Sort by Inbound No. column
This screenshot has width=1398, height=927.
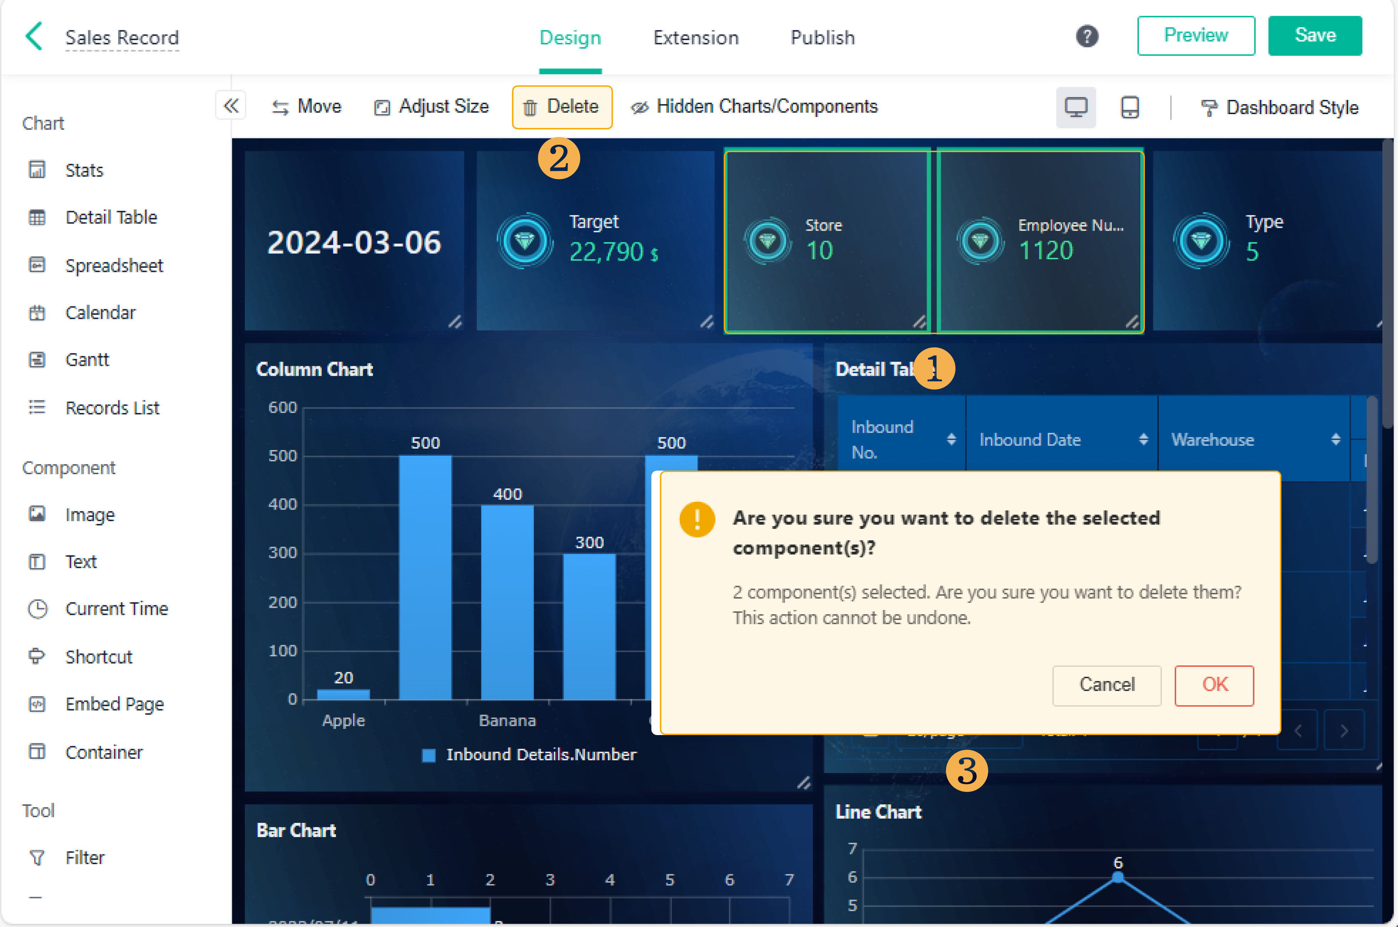pos(951,439)
